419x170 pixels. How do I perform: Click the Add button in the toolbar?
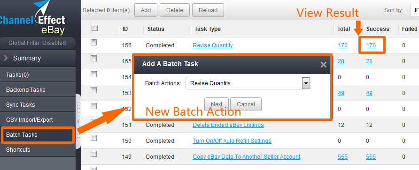tap(146, 10)
